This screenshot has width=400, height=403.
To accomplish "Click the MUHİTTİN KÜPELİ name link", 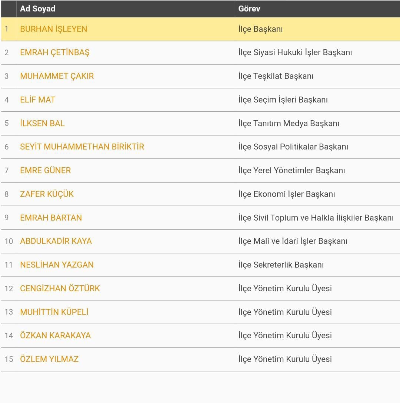I will click(x=54, y=312).
